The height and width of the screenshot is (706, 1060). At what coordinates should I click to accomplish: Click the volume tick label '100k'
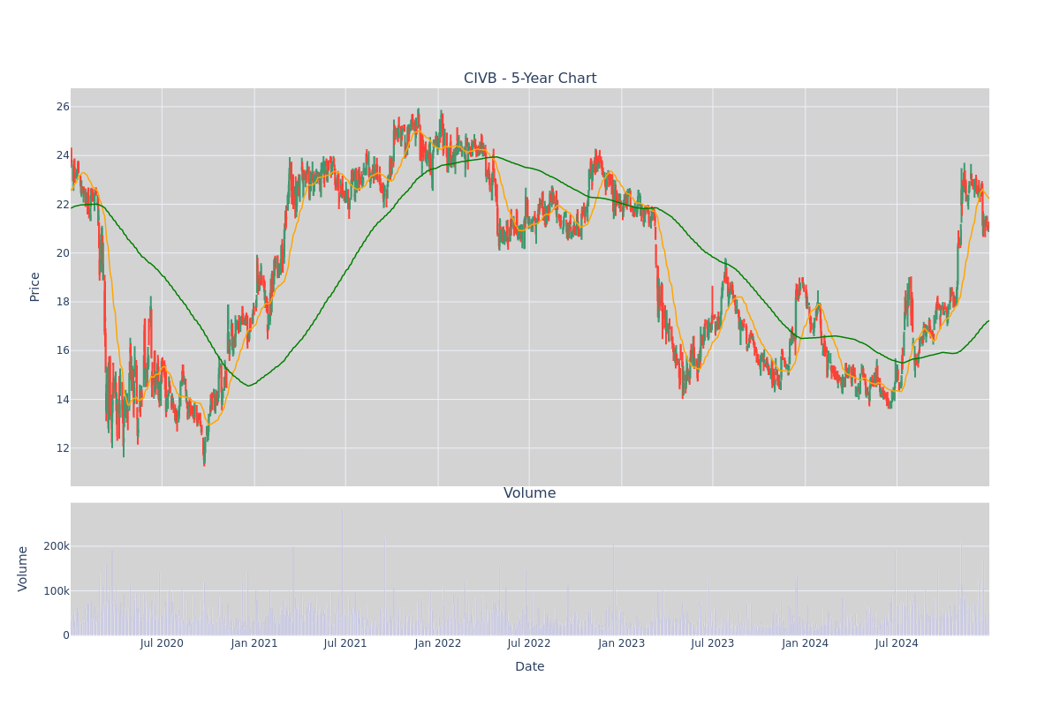point(57,590)
